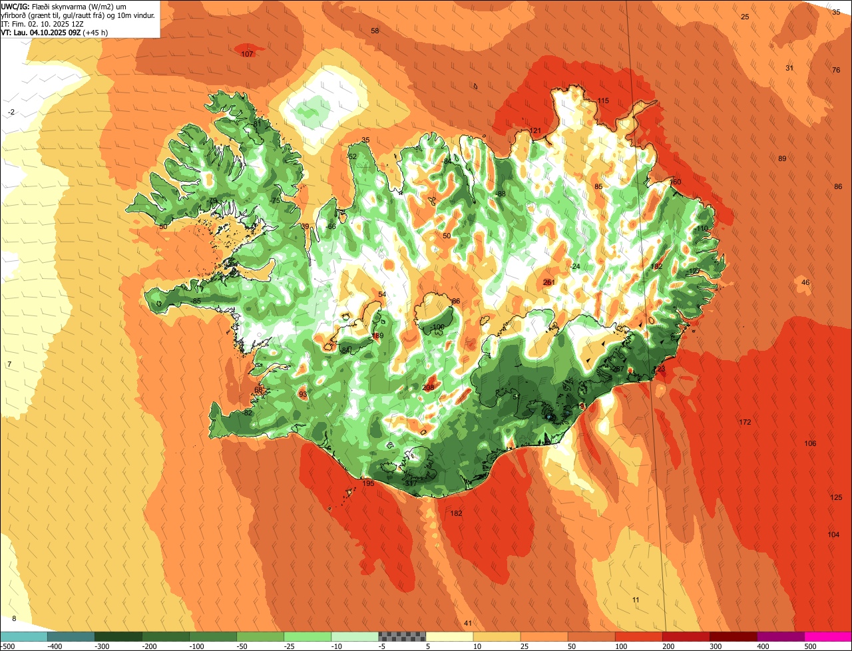
Task: Pick the red-orange swatch between 100 and 200
Action: [638, 636]
